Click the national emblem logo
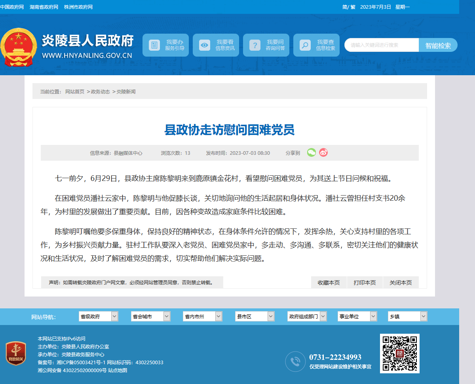Image resolution: width=475 pixels, height=384 pixels. [x=19, y=48]
